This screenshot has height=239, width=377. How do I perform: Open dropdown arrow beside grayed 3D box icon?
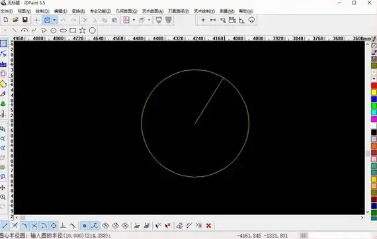pos(149,21)
